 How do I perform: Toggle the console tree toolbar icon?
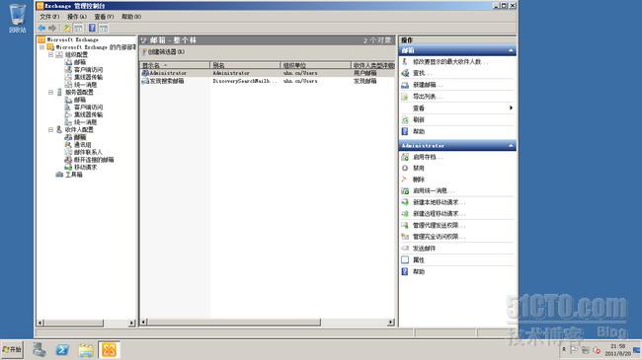click(78, 28)
